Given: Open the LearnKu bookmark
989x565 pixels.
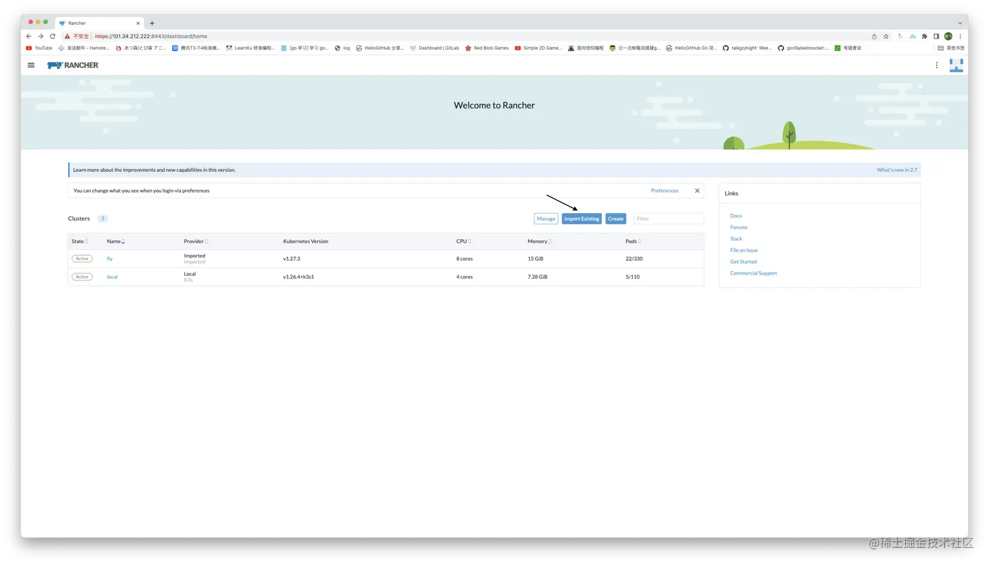Looking at the screenshot, I should point(251,48).
